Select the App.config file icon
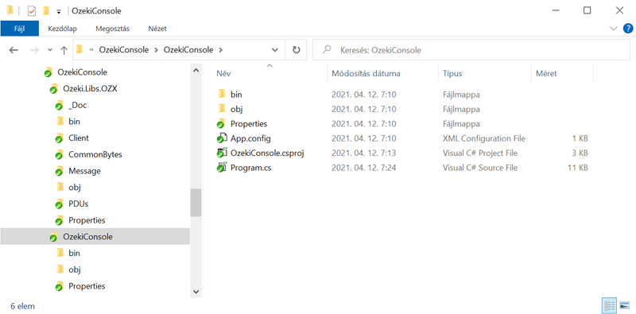The image size is (636, 314). [222, 138]
